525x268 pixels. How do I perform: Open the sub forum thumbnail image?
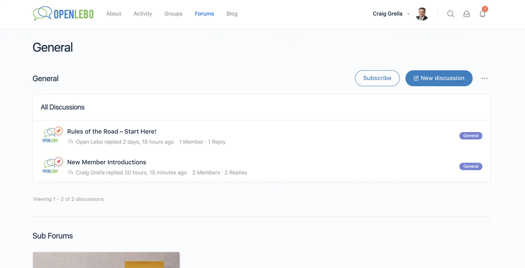pyautogui.click(x=106, y=260)
